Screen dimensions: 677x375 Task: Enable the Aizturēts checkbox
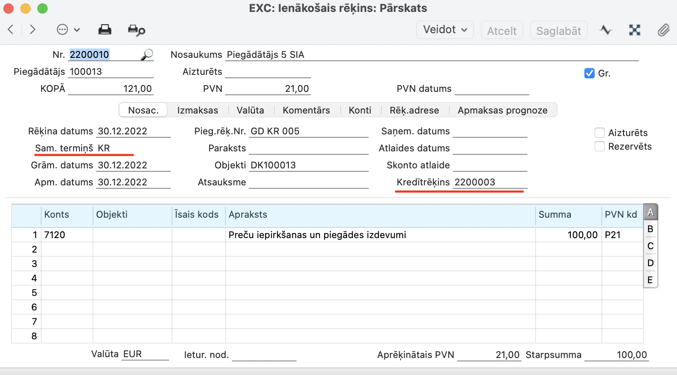coord(600,133)
